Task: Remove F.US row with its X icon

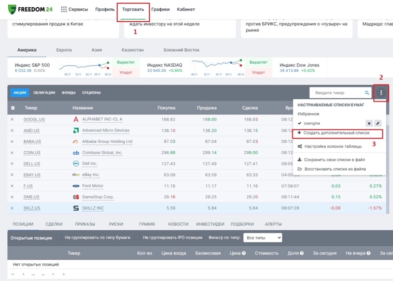Action: pos(12,186)
